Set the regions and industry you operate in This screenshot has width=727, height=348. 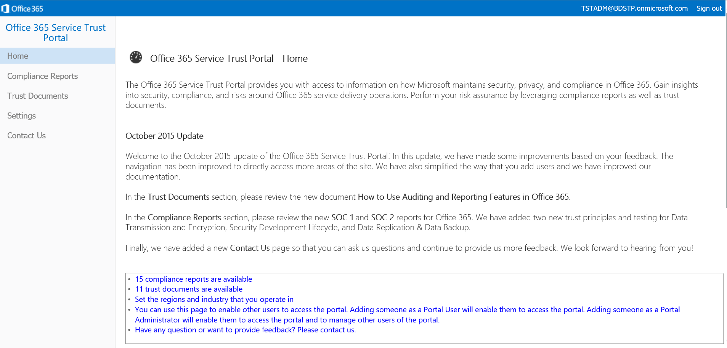point(214,299)
